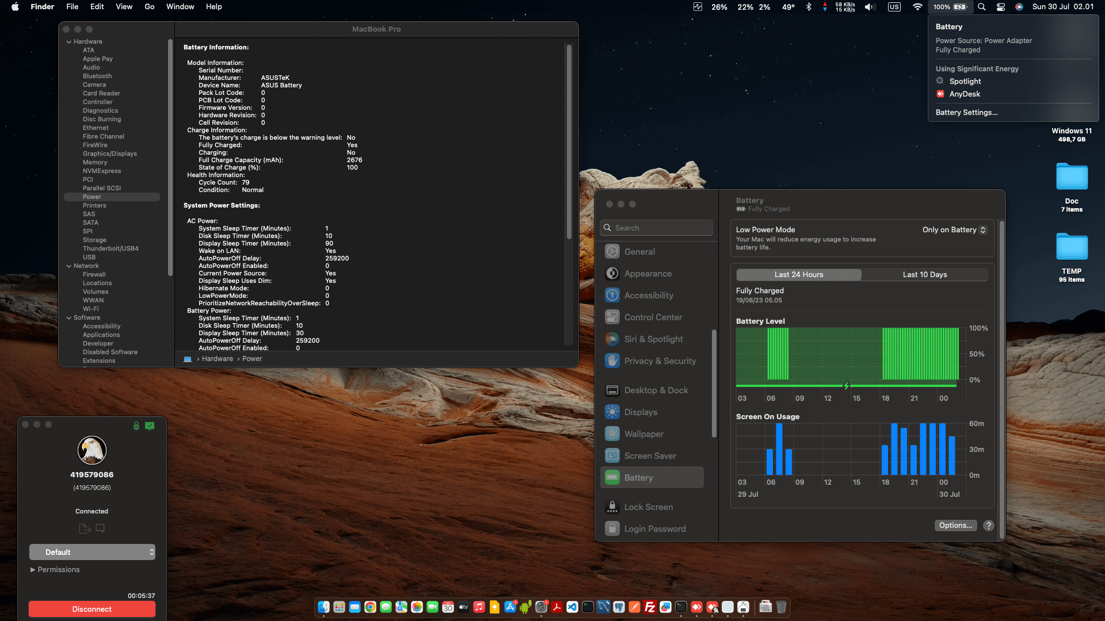The image size is (1105, 621).
Task: Open the Help menu
Action: [214, 7]
